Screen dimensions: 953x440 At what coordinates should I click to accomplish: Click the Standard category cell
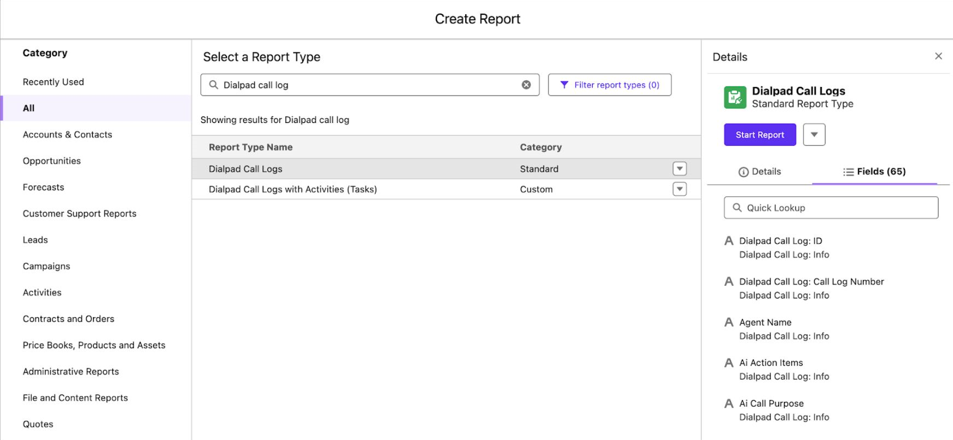tap(539, 169)
